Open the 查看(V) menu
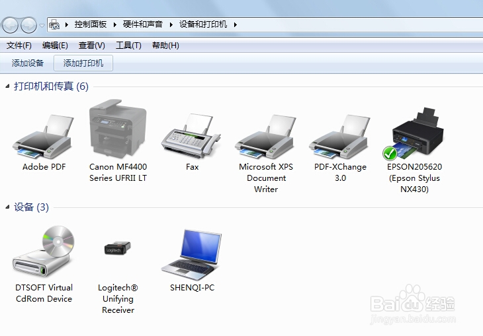This screenshot has height=336, width=483. [92, 46]
